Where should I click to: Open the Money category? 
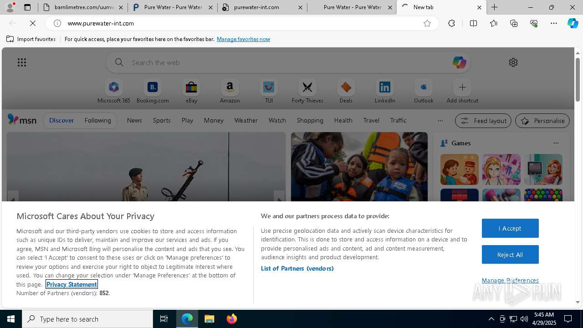(x=214, y=120)
